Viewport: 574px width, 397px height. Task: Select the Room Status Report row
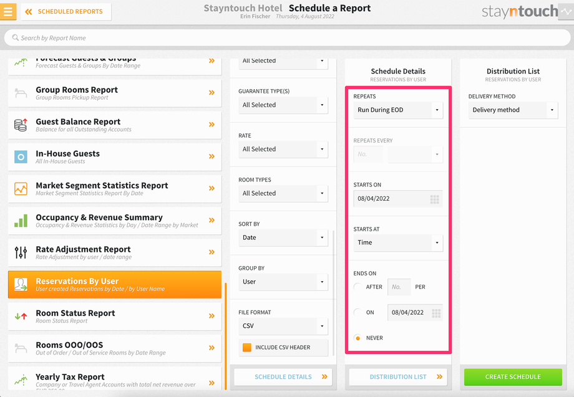pos(115,317)
